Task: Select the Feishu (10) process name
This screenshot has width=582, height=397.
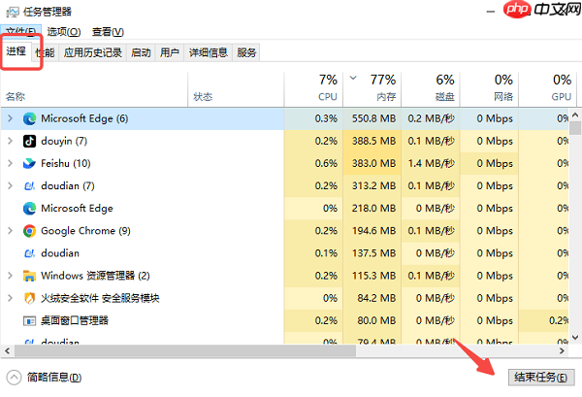Action: pos(66,163)
